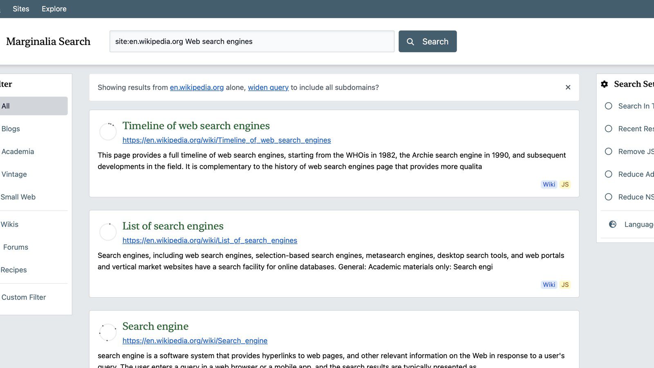Open the Custom Filter option

pyautogui.click(x=33, y=297)
